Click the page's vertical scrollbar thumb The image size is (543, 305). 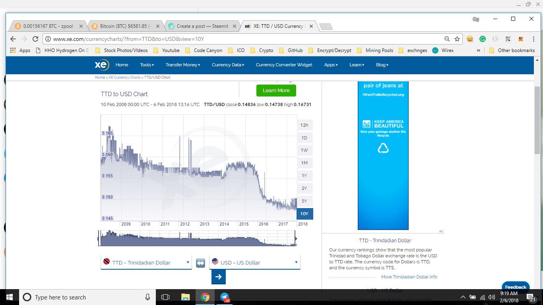[x=537, y=120]
